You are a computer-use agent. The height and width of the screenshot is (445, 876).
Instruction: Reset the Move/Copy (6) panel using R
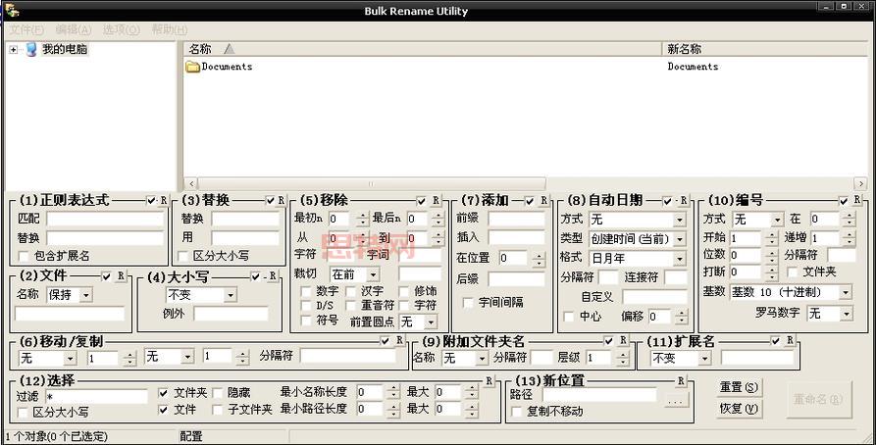pos(399,340)
